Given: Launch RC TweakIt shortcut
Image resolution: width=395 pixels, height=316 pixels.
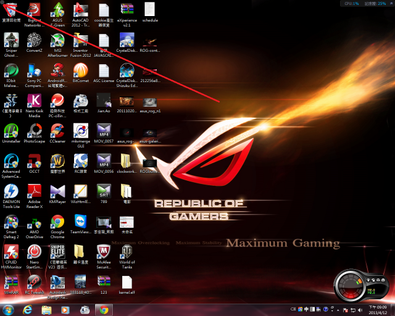Looking at the screenshot, I should pyautogui.click(x=35, y=285).
